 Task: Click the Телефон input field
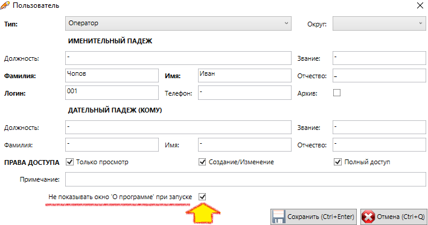(244, 93)
